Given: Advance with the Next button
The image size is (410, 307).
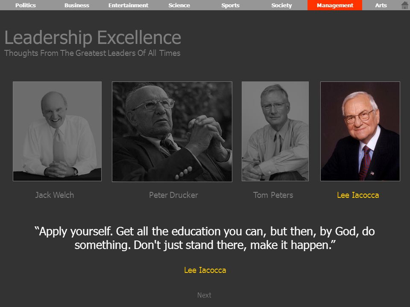Looking at the screenshot, I should pyautogui.click(x=204, y=295).
